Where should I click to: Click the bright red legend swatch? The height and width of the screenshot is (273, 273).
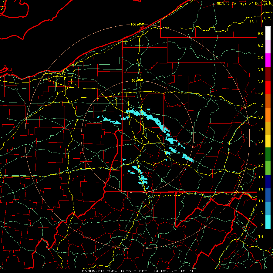(x=268, y=87)
